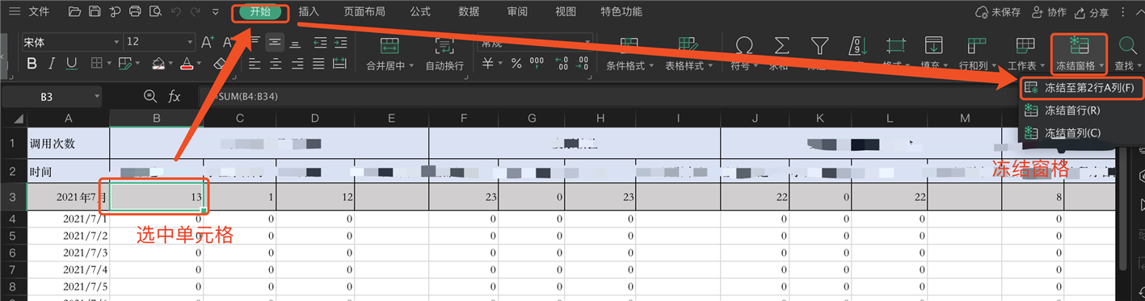Select the cell 2021/7/1
The height and width of the screenshot is (301, 1145).
point(69,219)
